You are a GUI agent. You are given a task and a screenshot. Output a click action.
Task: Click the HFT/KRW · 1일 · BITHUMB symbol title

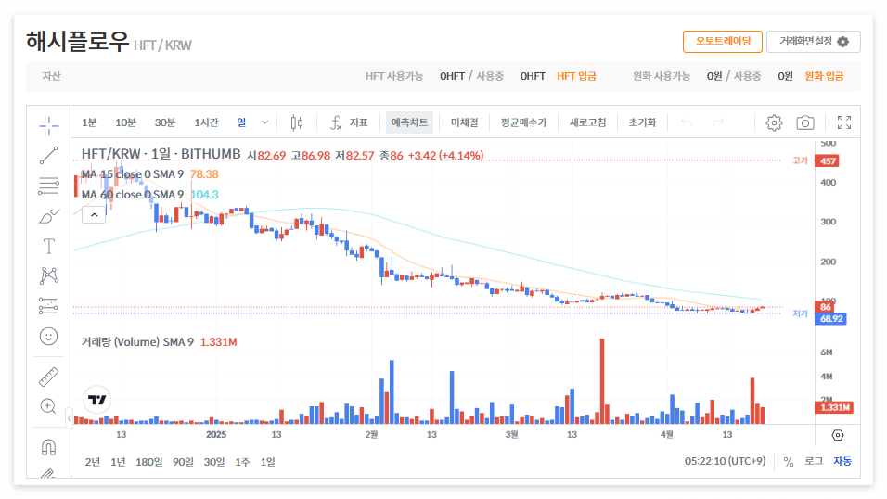click(161, 154)
